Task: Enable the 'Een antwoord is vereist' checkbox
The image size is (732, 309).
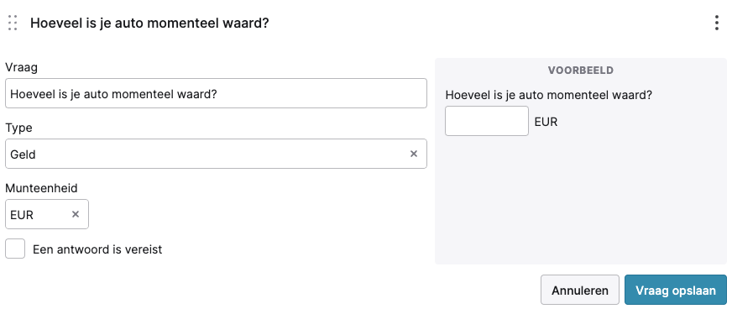Action: [15, 249]
